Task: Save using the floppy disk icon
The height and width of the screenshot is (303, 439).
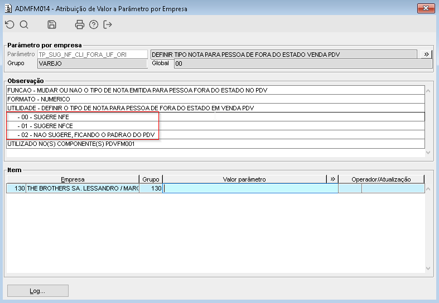Action: [x=52, y=25]
